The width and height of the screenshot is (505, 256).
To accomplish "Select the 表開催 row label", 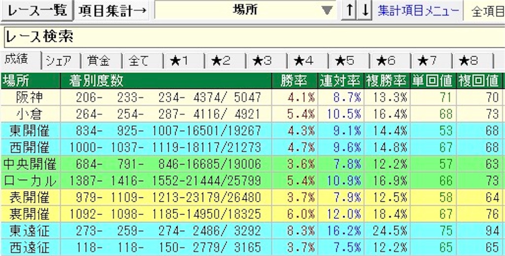I will [30, 198].
